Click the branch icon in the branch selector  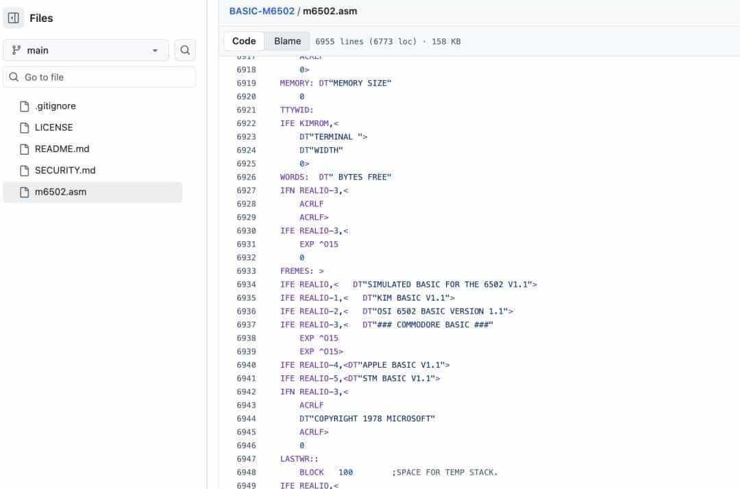coord(17,50)
